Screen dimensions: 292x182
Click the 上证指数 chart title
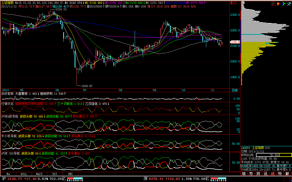(x=7, y=3)
